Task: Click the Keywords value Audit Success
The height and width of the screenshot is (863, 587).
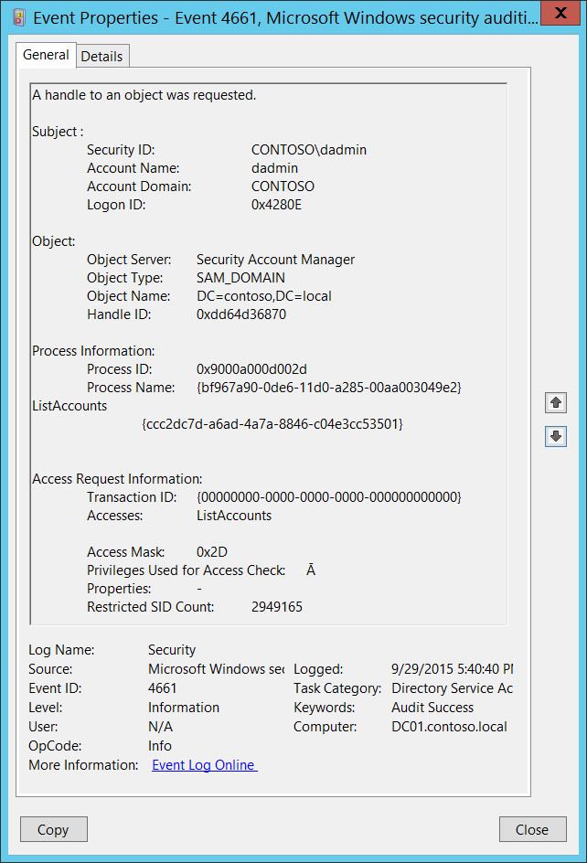Action: point(432,708)
